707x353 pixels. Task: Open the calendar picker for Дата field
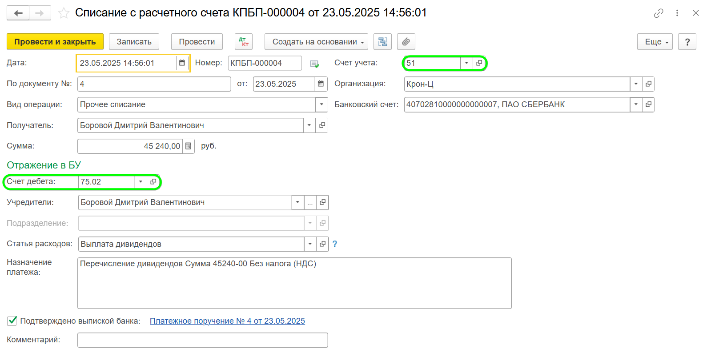182,63
